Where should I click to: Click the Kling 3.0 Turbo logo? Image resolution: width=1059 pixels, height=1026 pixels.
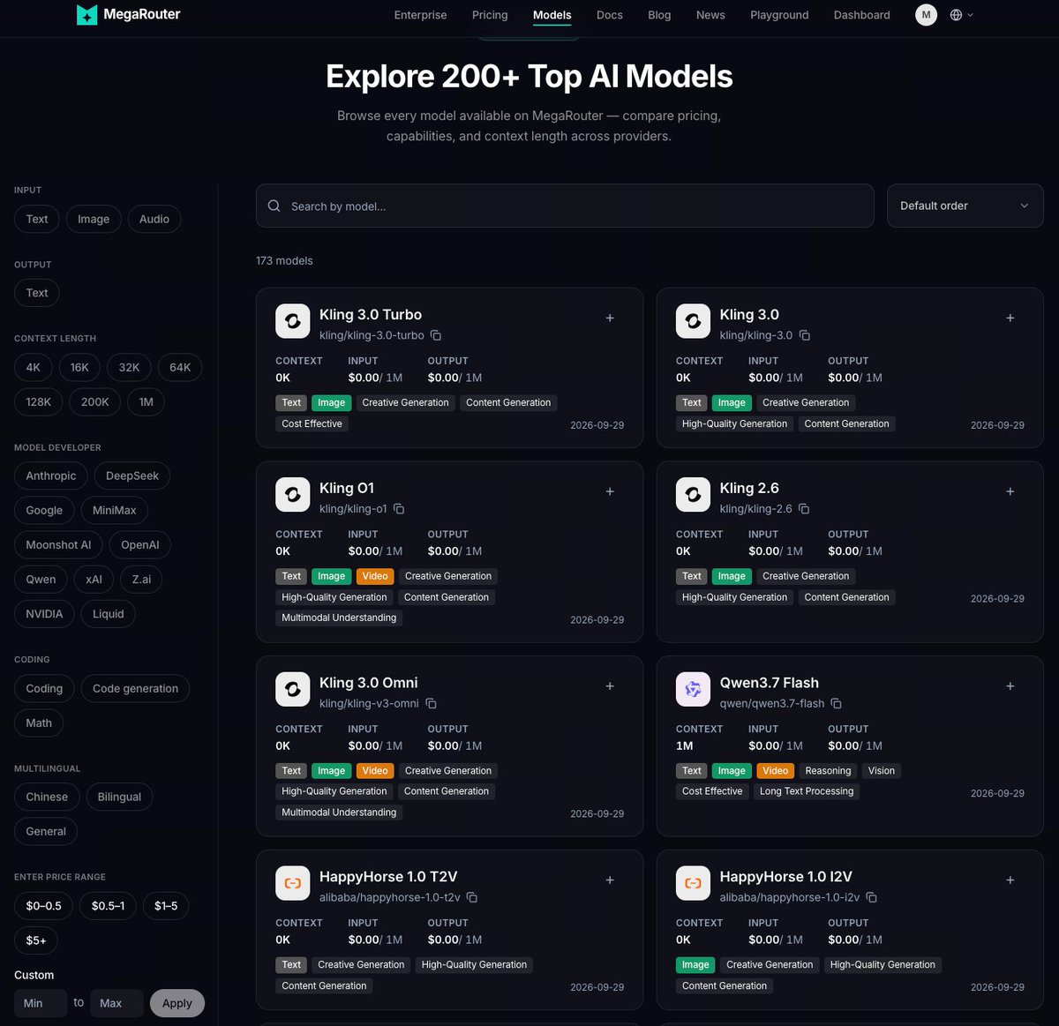(x=293, y=321)
